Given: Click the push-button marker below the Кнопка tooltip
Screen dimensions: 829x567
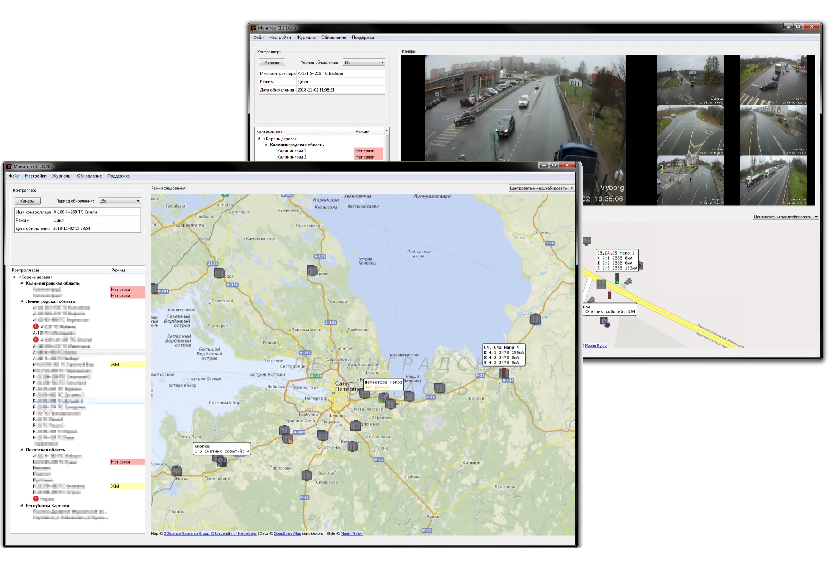Looking at the screenshot, I should click(221, 461).
